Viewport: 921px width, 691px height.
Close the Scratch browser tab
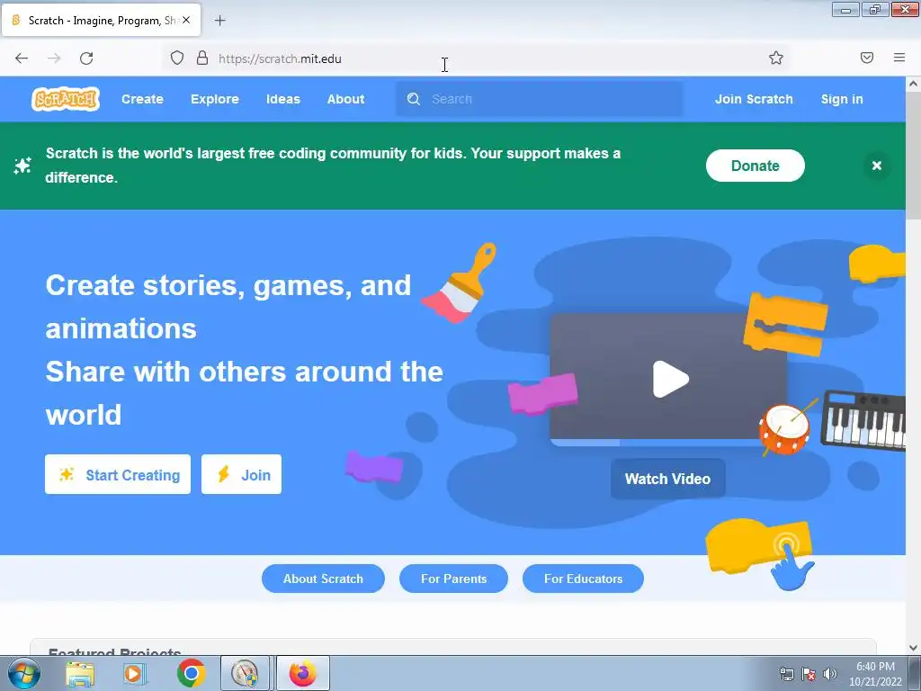[x=186, y=20]
